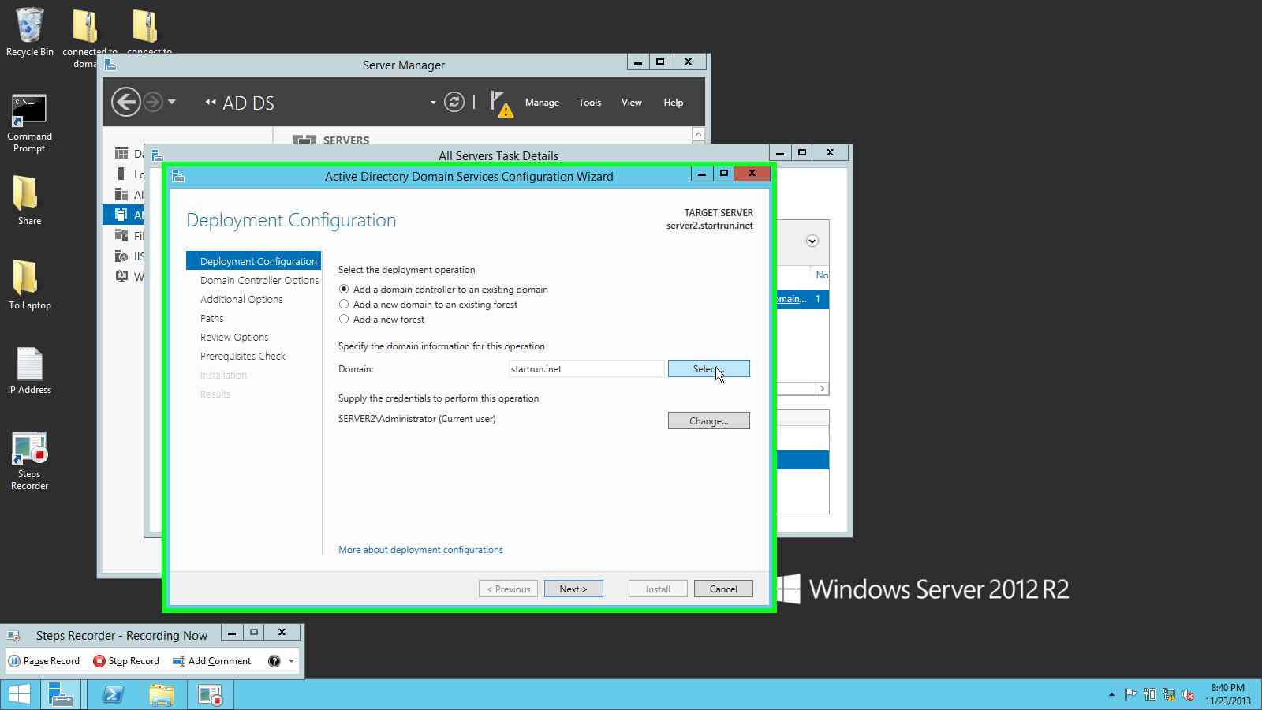Open the Share folder on desktop
Image resolution: width=1262 pixels, height=710 pixels.
click(29, 200)
